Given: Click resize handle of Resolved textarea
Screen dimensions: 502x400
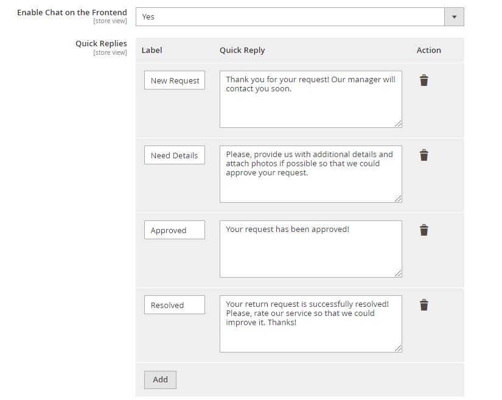Looking at the screenshot, I should [398, 348].
